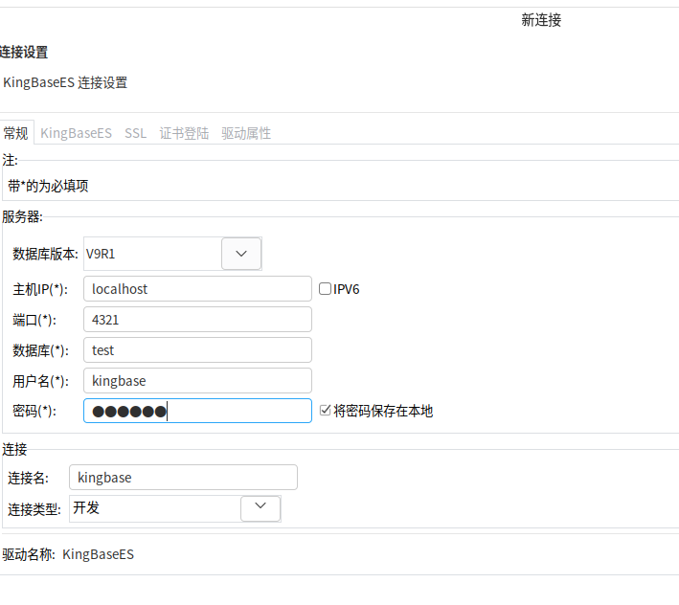Uncheck 将密码保存在本地 option
The height and width of the screenshot is (605, 679).
326,411
